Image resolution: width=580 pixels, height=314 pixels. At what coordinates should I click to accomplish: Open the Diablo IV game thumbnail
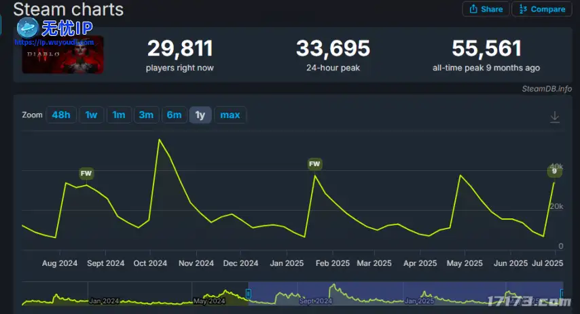click(62, 54)
